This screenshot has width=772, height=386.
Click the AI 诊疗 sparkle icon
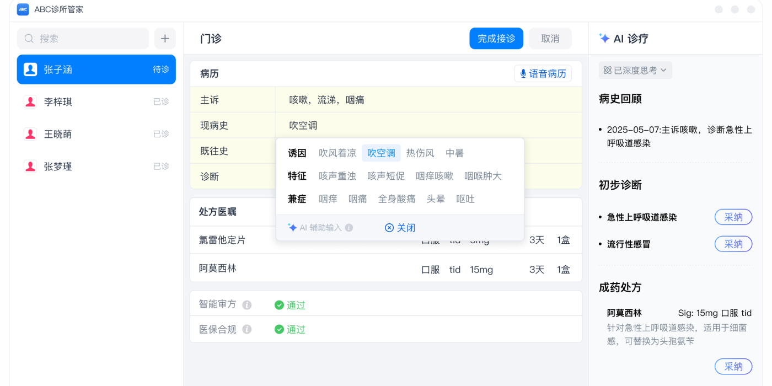click(x=604, y=39)
